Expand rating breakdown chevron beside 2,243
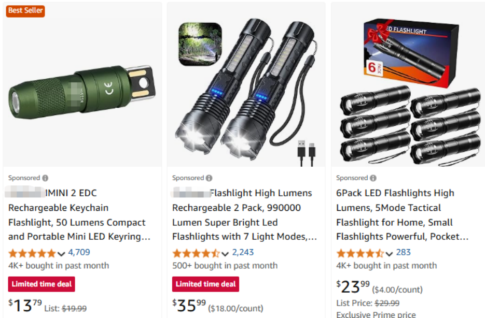The width and height of the screenshot is (485, 318). pyautogui.click(x=225, y=254)
